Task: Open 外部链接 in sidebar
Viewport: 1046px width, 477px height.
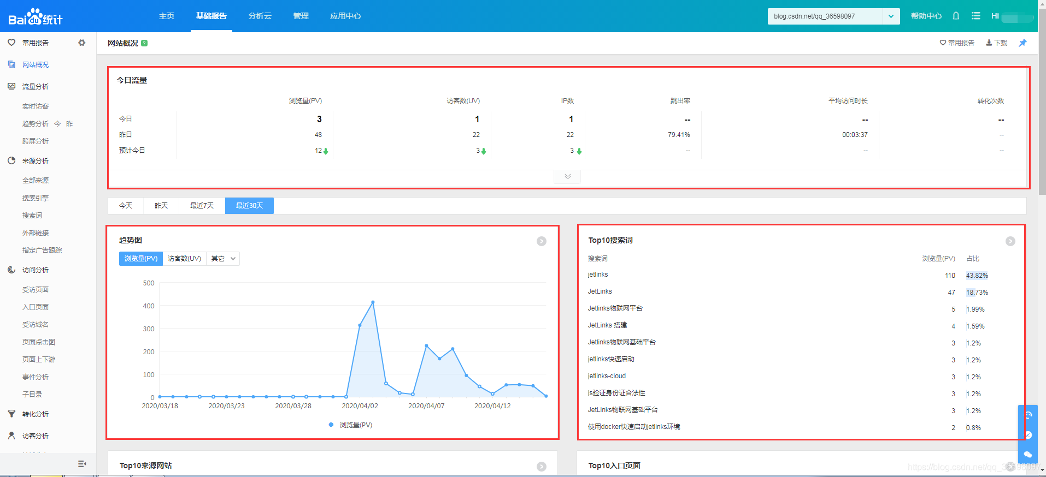Action: pyautogui.click(x=36, y=233)
